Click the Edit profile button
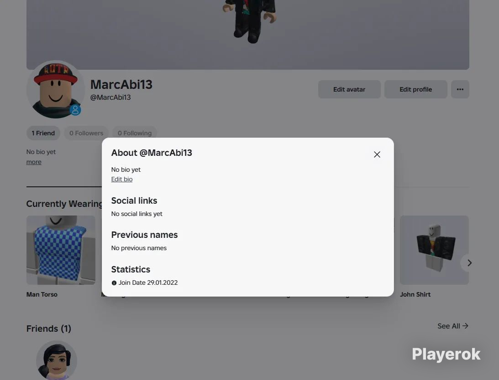Screen dimensions: 499x380 415,89
